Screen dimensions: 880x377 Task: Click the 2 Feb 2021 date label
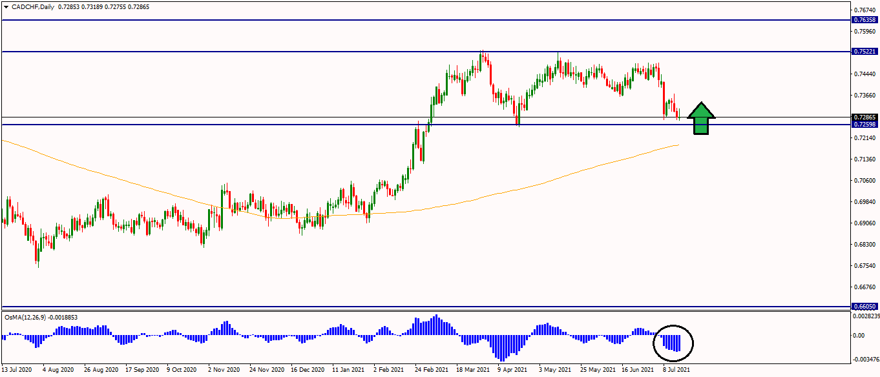(388, 371)
